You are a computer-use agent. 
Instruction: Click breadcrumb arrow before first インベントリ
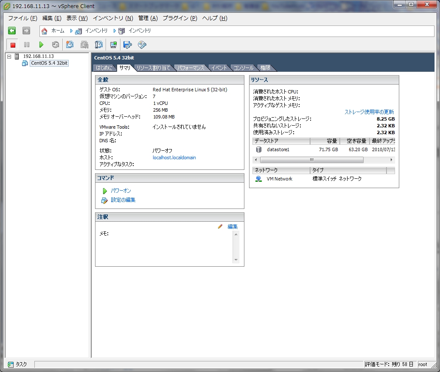(x=71, y=31)
